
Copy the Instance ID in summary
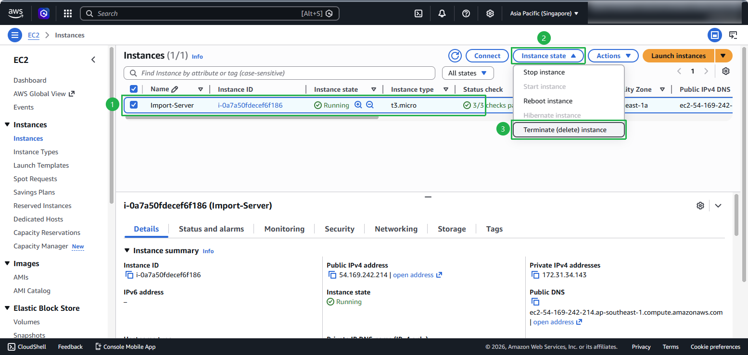click(129, 275)
